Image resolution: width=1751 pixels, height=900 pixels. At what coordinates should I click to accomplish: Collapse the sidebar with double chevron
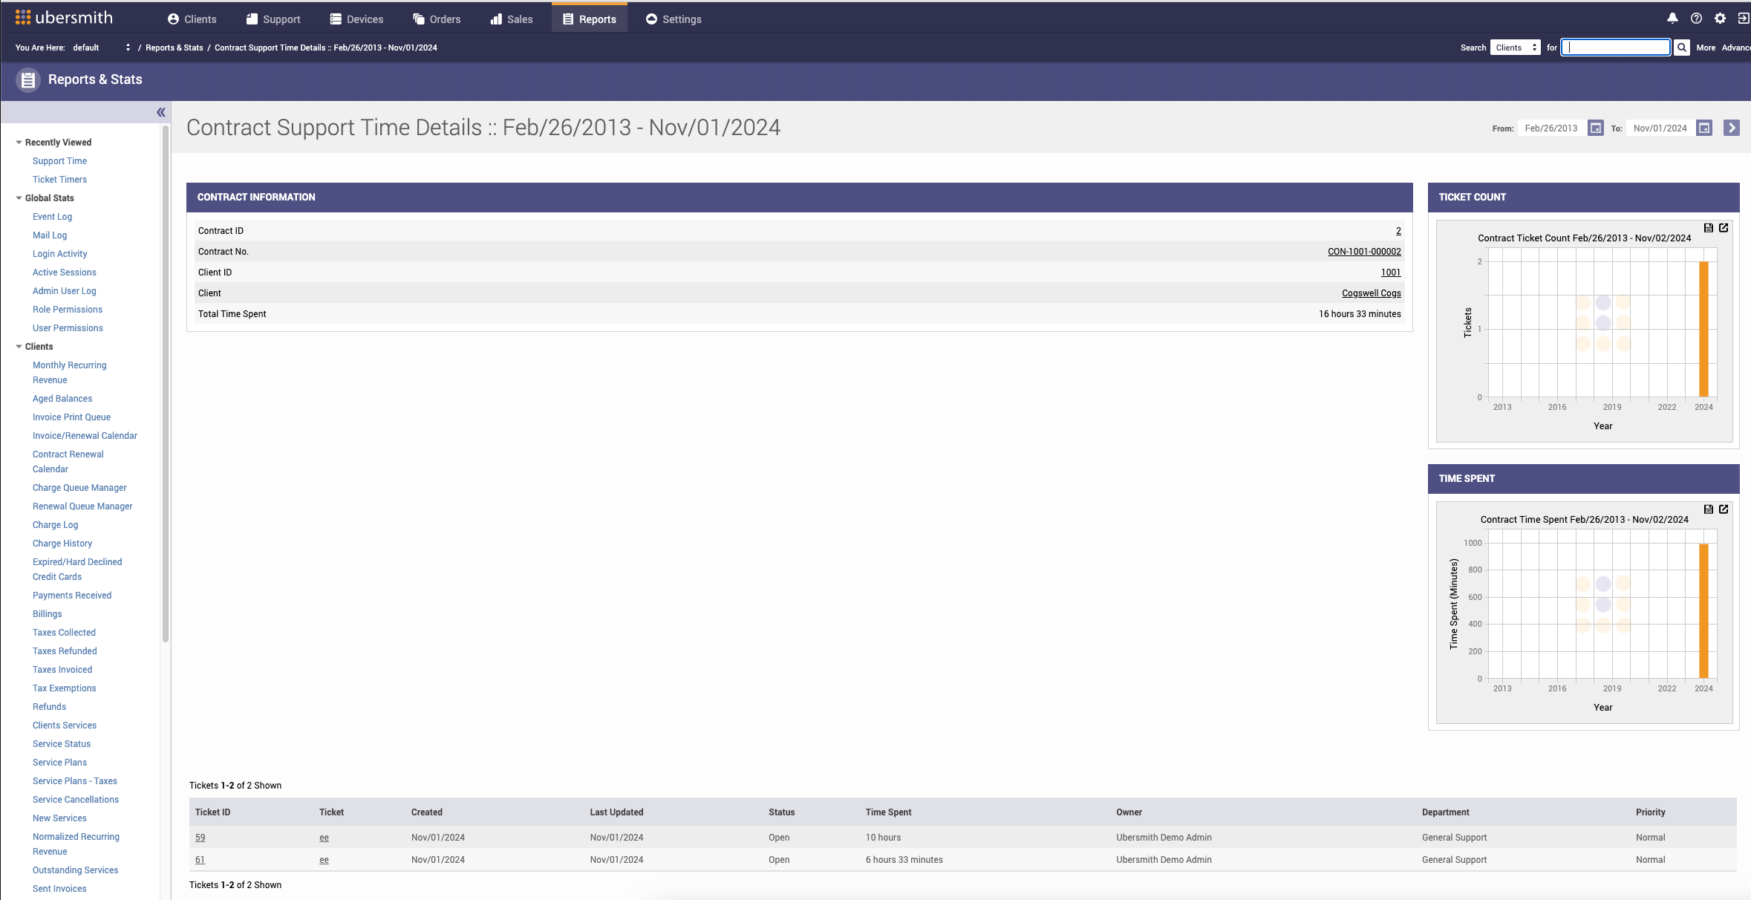[x=160, y=112]
